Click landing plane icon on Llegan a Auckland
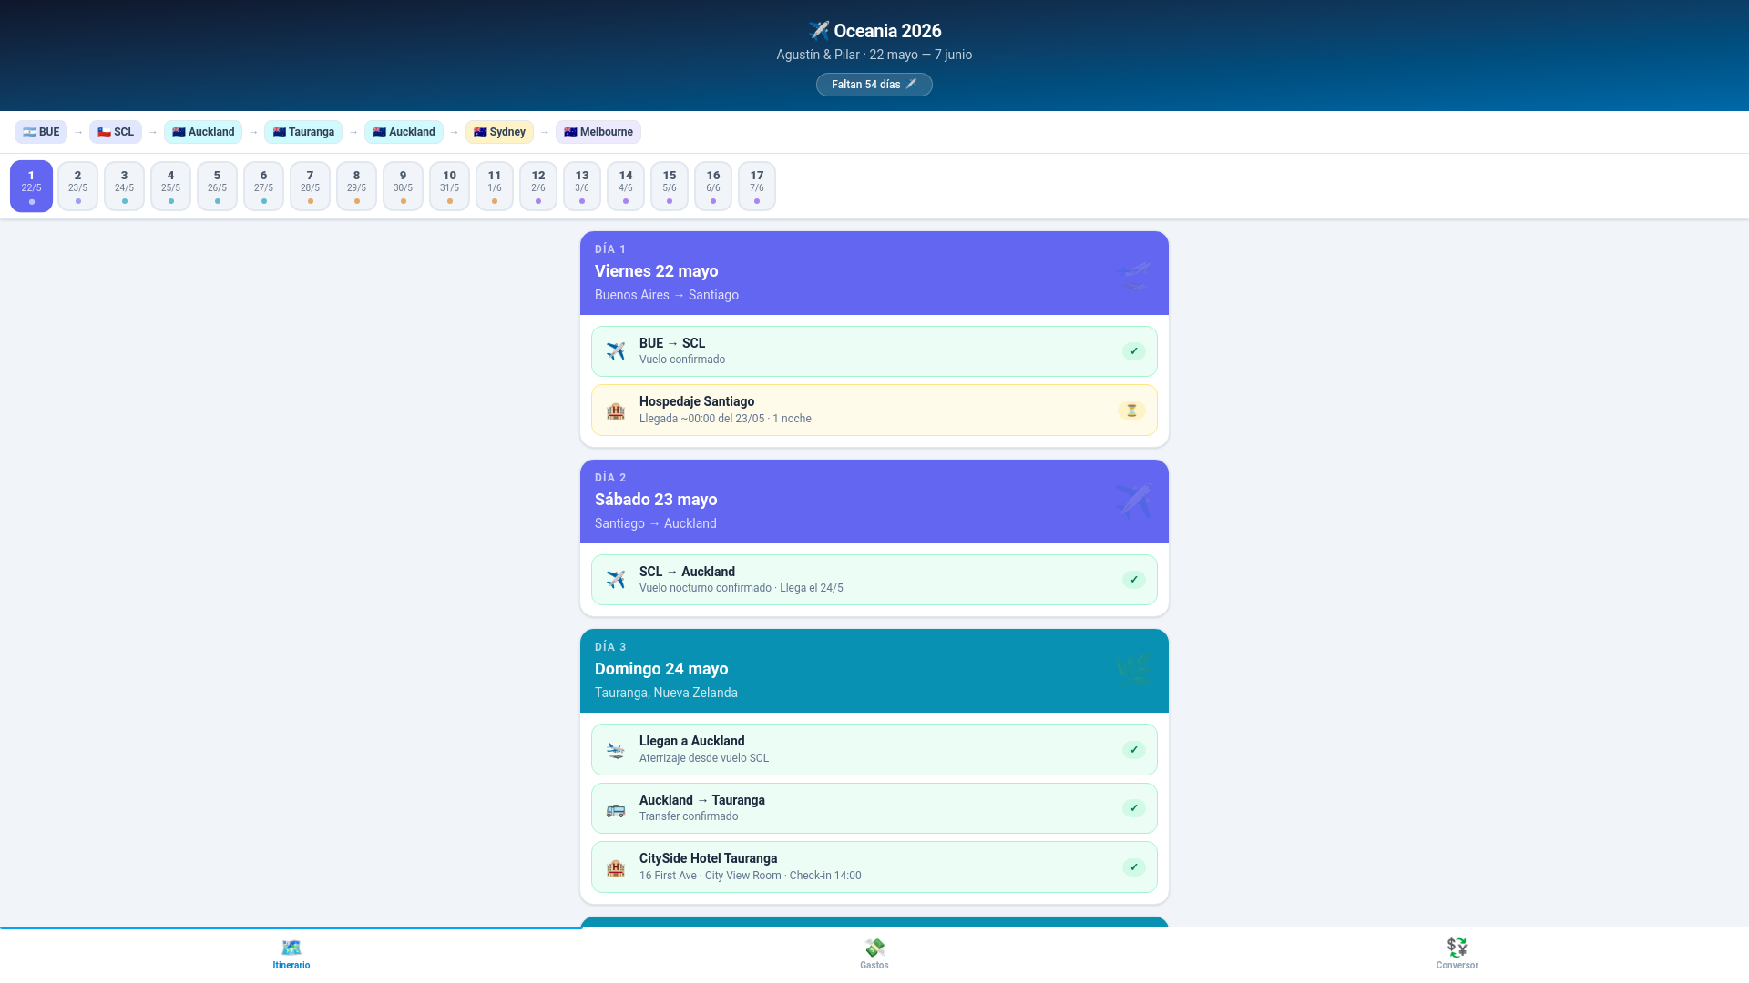 coord(616,750)
